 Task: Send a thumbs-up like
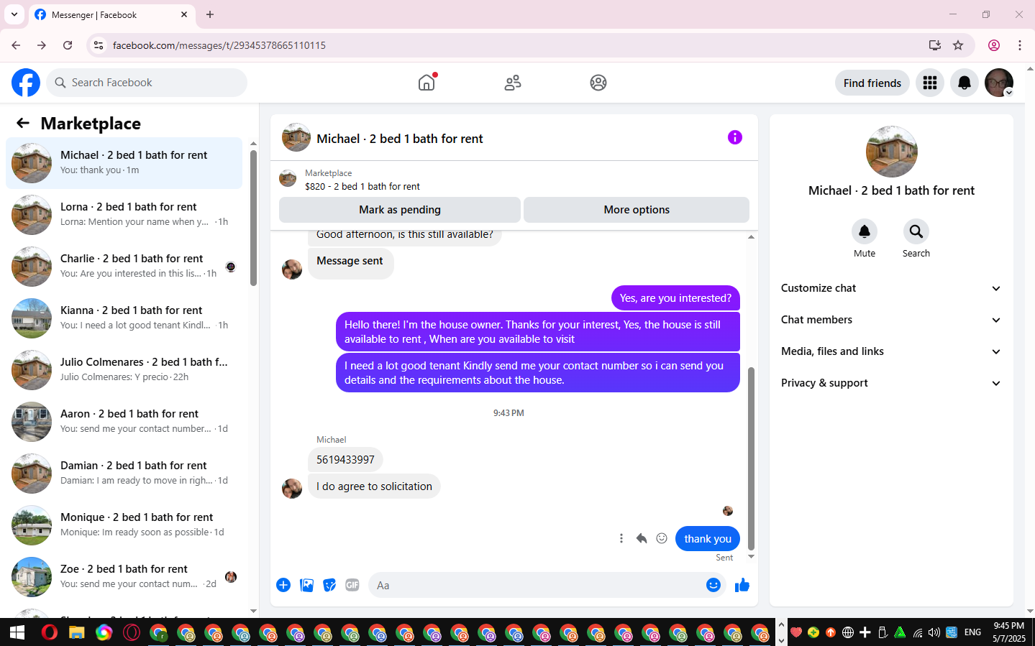pyautogui.click(x=742, y=585)
